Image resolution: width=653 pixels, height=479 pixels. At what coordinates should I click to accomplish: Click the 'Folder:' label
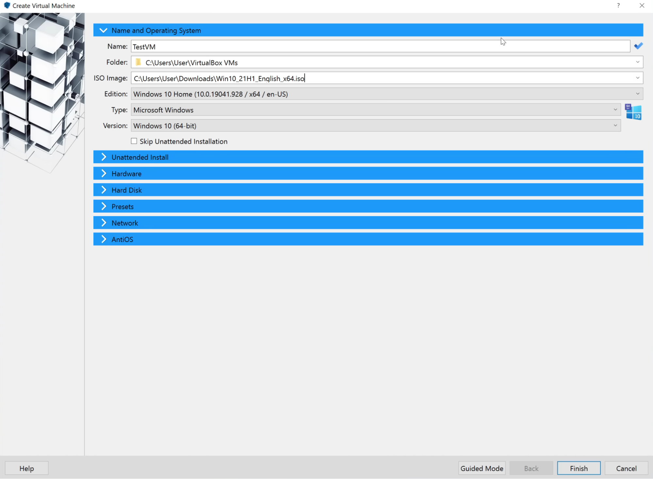pos(117,62)
